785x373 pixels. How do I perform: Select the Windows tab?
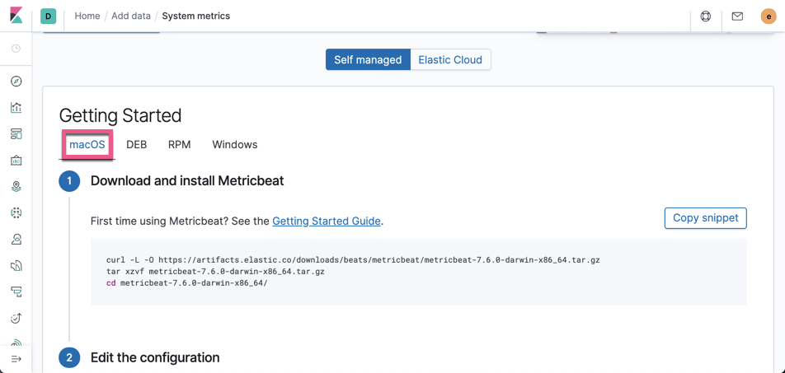pyautogui.click(x=235, y=144)
